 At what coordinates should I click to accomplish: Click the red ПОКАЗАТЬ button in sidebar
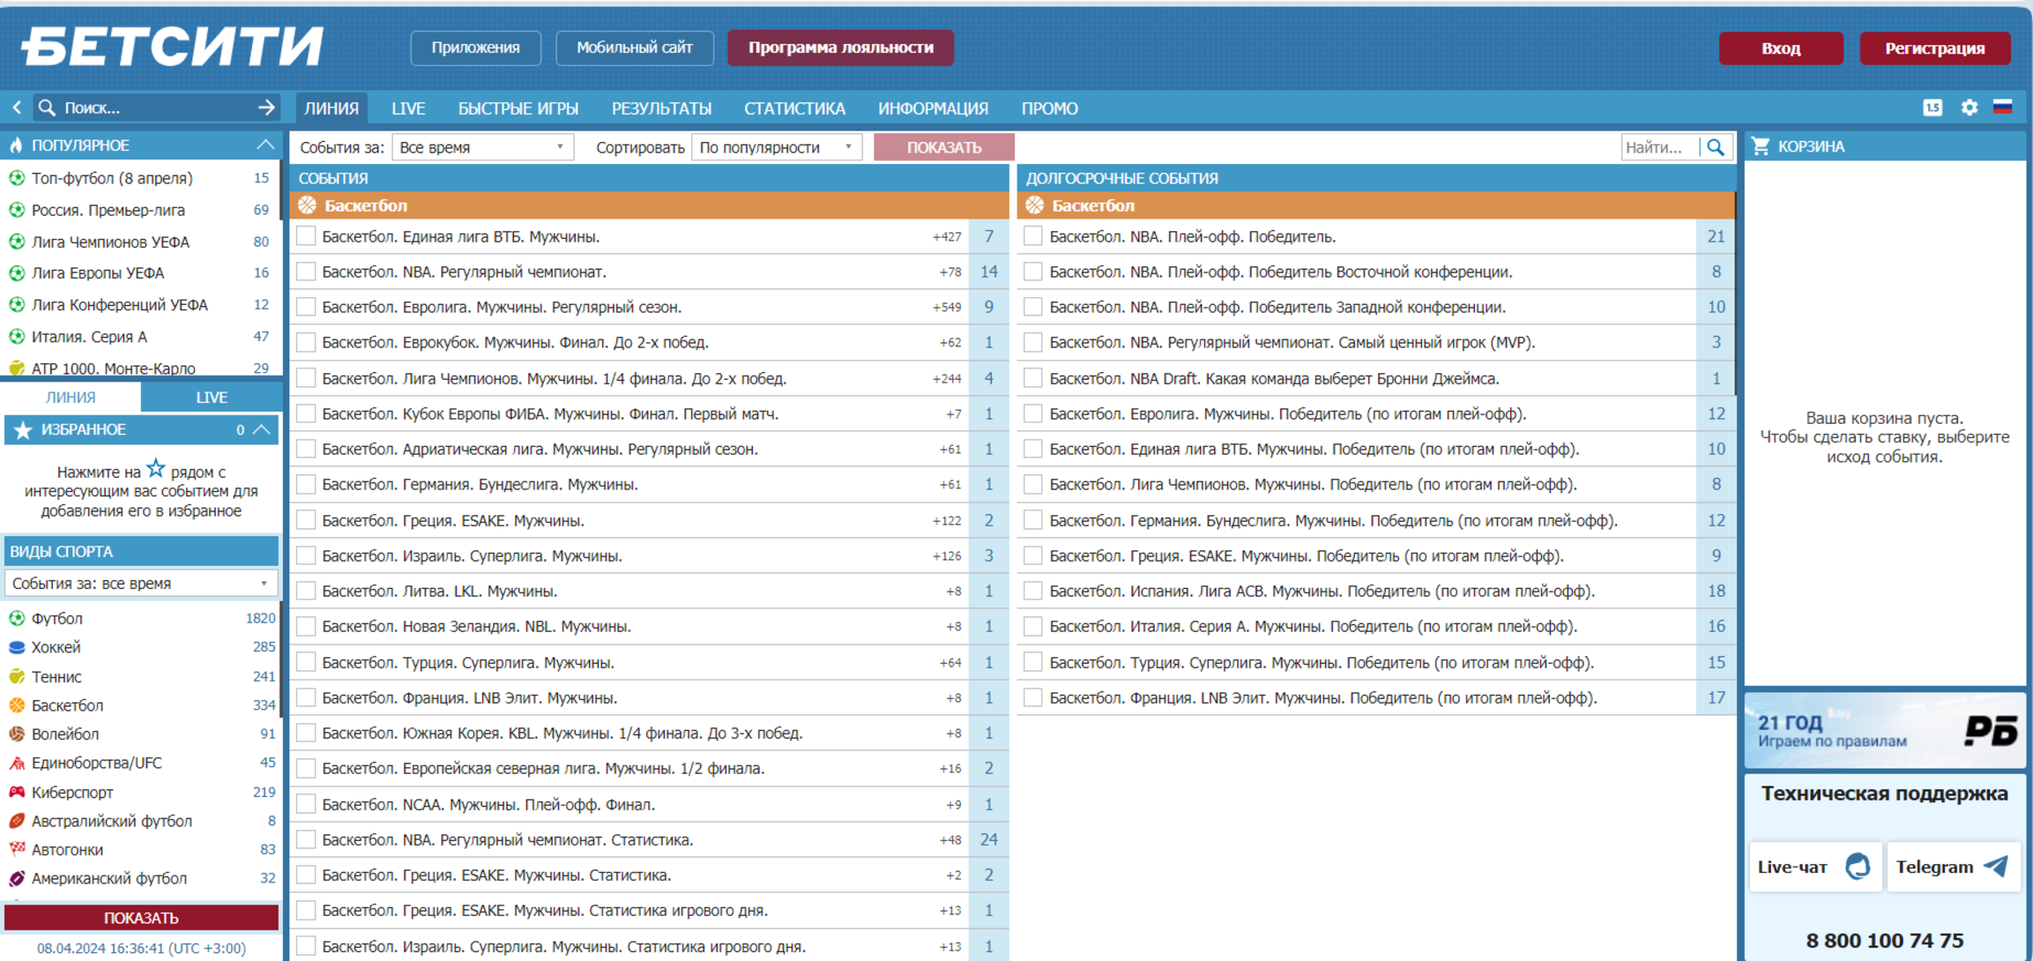pos(141,918)
